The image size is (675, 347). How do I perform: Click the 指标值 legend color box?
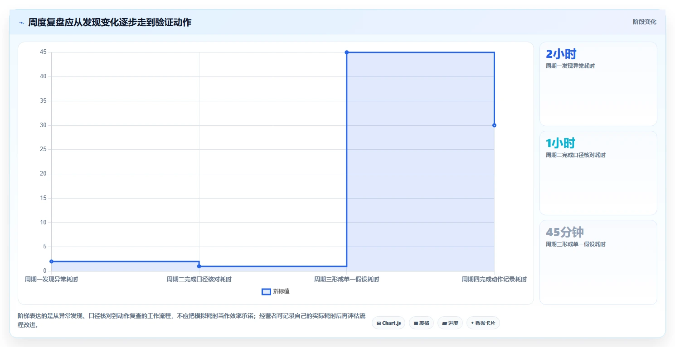click(267, 291)
